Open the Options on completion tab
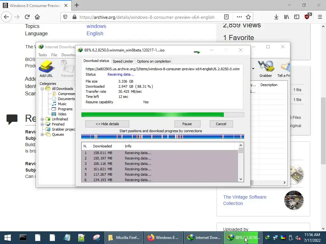The width and height of the screenshot is (326, 244). (x=154, y=61)
